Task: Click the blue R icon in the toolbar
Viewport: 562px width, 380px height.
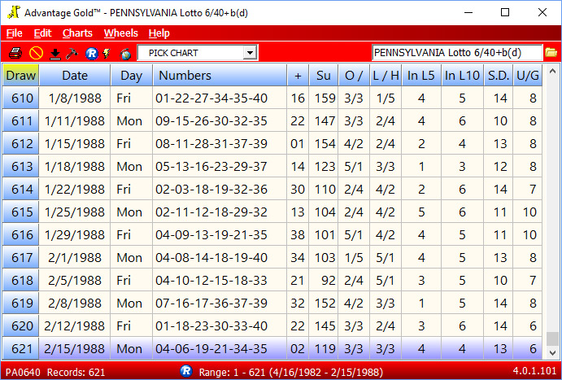Action: [92, 54]
